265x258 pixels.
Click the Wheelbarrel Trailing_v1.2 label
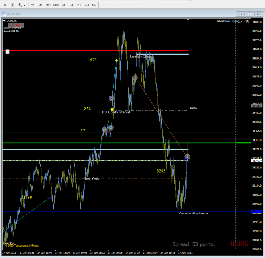click(x=231, y=21)
